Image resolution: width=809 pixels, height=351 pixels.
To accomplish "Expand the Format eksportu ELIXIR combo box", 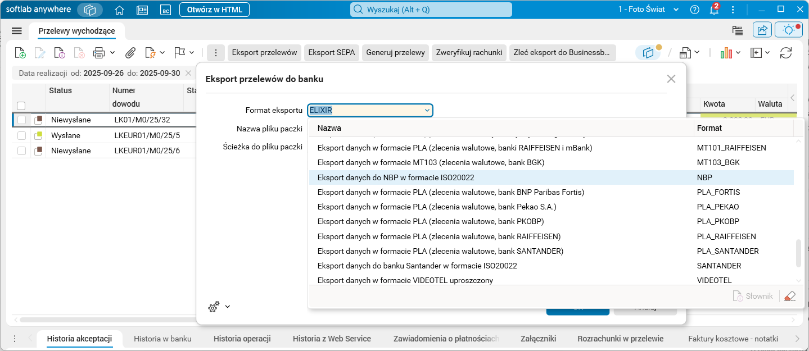I will click(427, 111).
